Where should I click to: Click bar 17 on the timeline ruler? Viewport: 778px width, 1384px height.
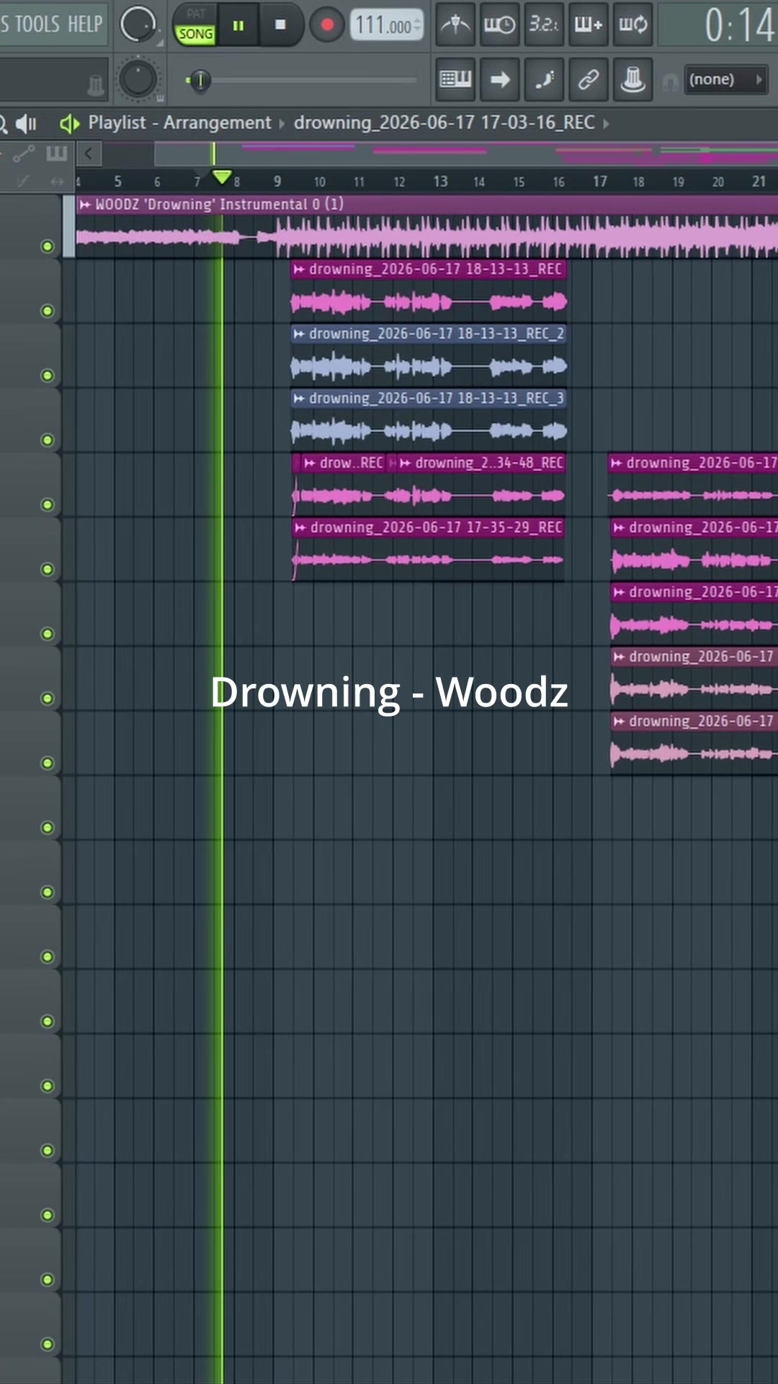pos(599,182)
